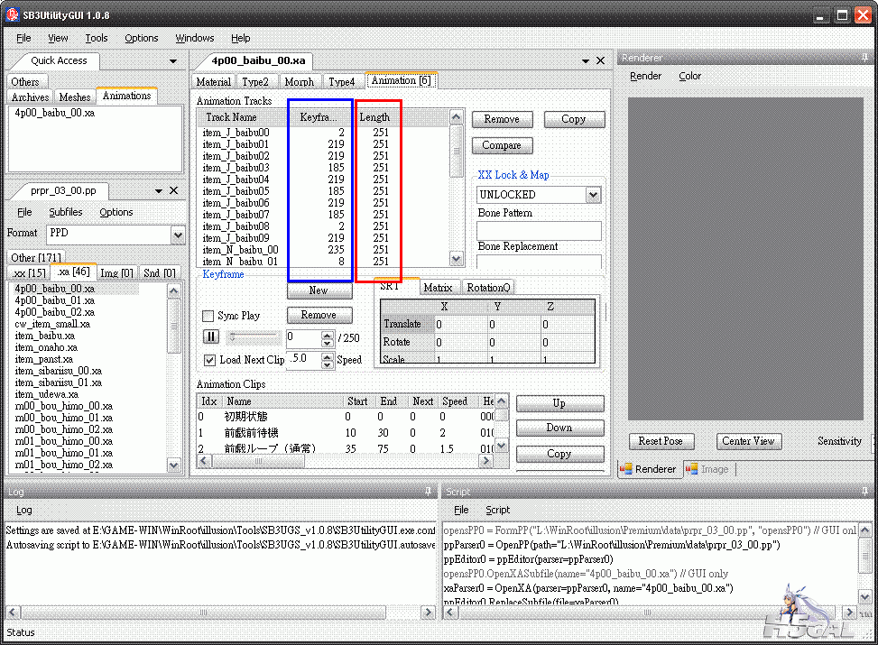
Task: Click the Bone Pattern input field
Action: [x=539, y=231]
